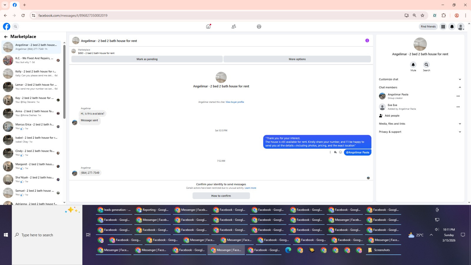View site information next to the URL
471x265 pixels.
pos(34,15)
